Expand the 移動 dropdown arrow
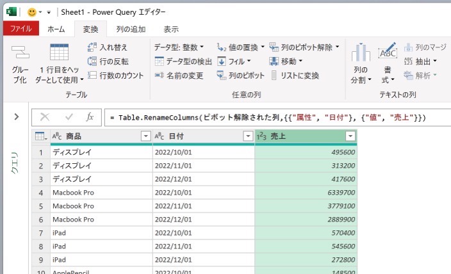 point(300,61)
